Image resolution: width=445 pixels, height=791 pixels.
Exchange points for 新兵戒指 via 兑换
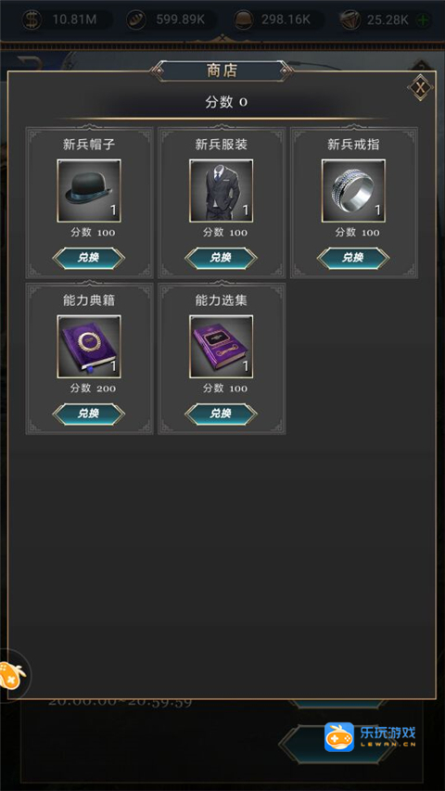click(x=353, y=258)
